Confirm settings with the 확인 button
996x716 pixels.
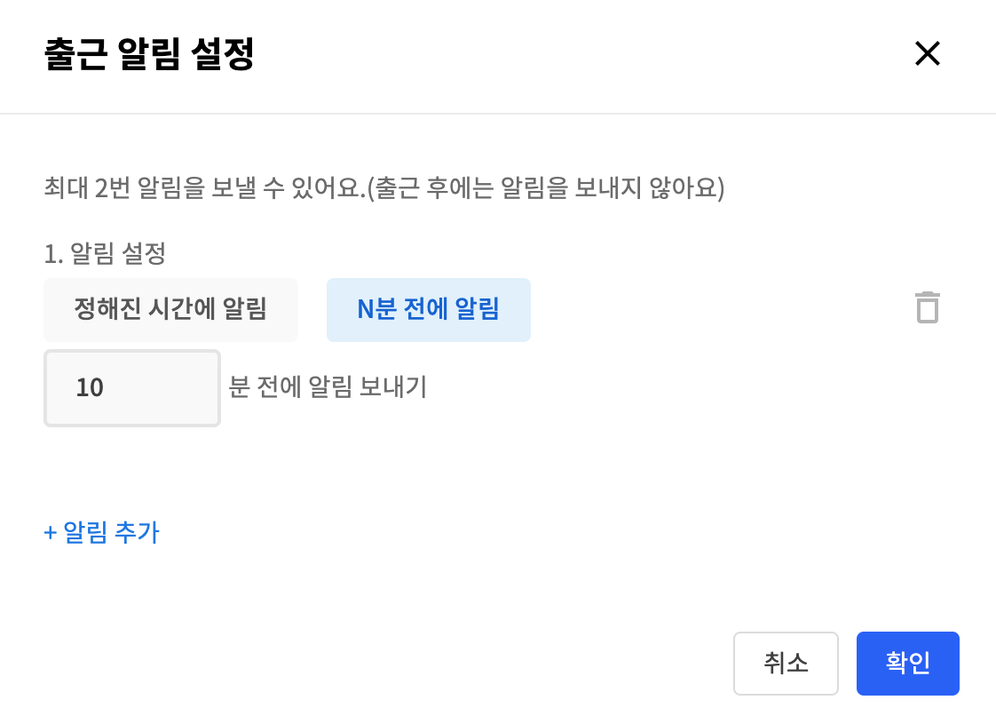pyautogui.click(x=908, y=664)
